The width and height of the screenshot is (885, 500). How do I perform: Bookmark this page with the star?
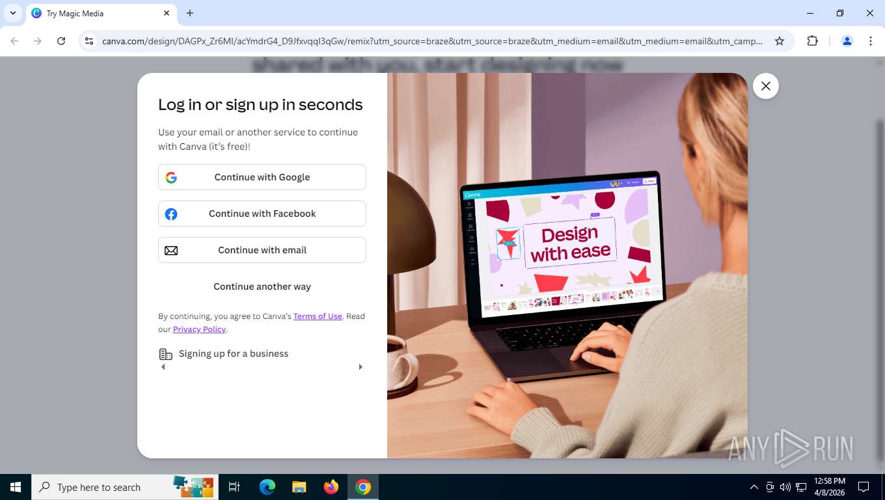[x=780, y=41]
